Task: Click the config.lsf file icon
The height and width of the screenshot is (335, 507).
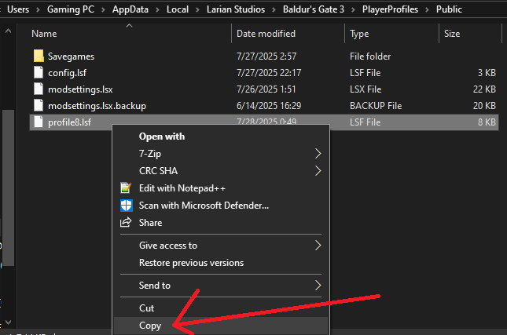Action: [x=39, y=73]
